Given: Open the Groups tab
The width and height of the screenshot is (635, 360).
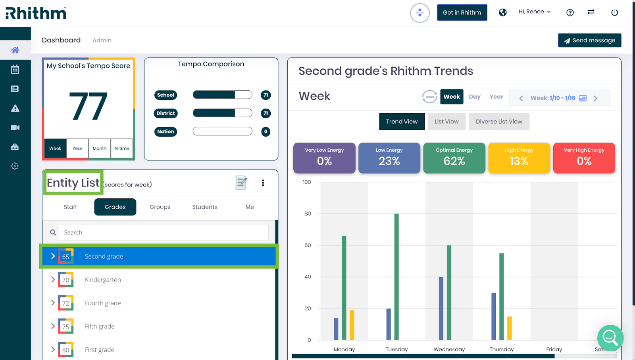Looking at the screenshot, I should pyautogui.click(x=160, y=207).
